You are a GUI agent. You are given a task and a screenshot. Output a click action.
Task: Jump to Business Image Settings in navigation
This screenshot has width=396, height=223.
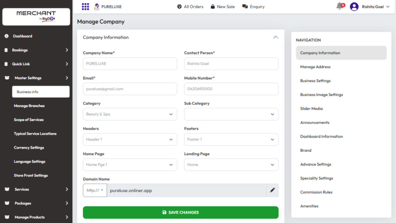(321, 95)
